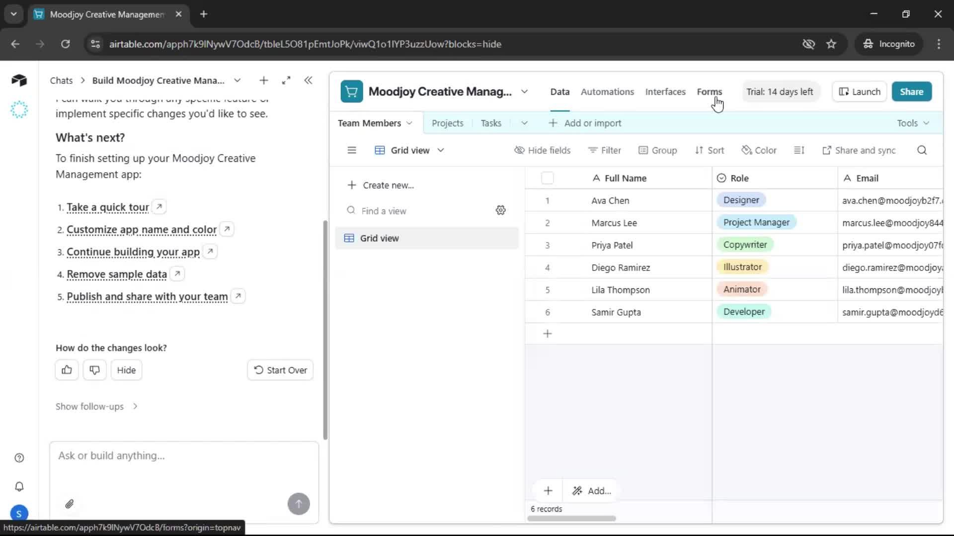Click the horizontal scrollbar of the grid
Screen dimensions: 954x536
[x=571, y=519]
